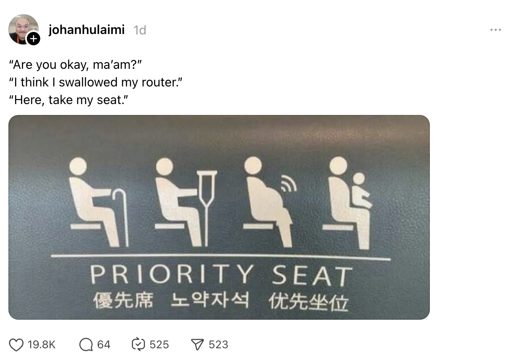Open the three-dot more options menu
Screen dimensions: 515x360
[495, 30]
